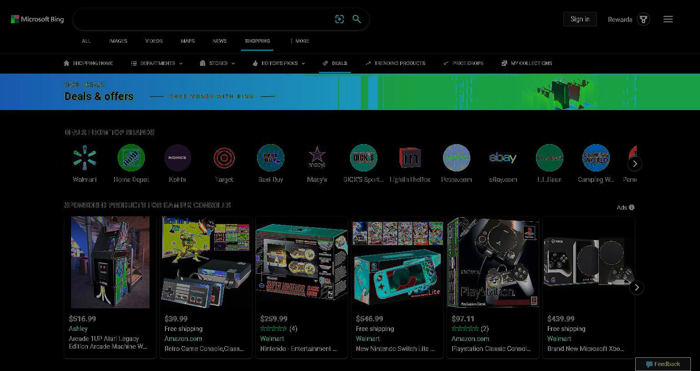Click the Price Drops icon

(446, 63)
